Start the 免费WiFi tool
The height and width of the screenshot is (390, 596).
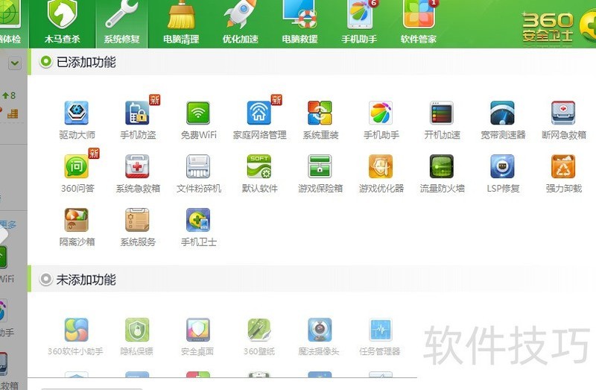coord(198,120)
